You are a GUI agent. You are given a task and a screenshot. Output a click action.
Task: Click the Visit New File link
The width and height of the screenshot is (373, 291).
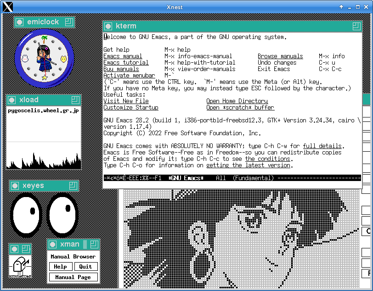click(126, 101)
